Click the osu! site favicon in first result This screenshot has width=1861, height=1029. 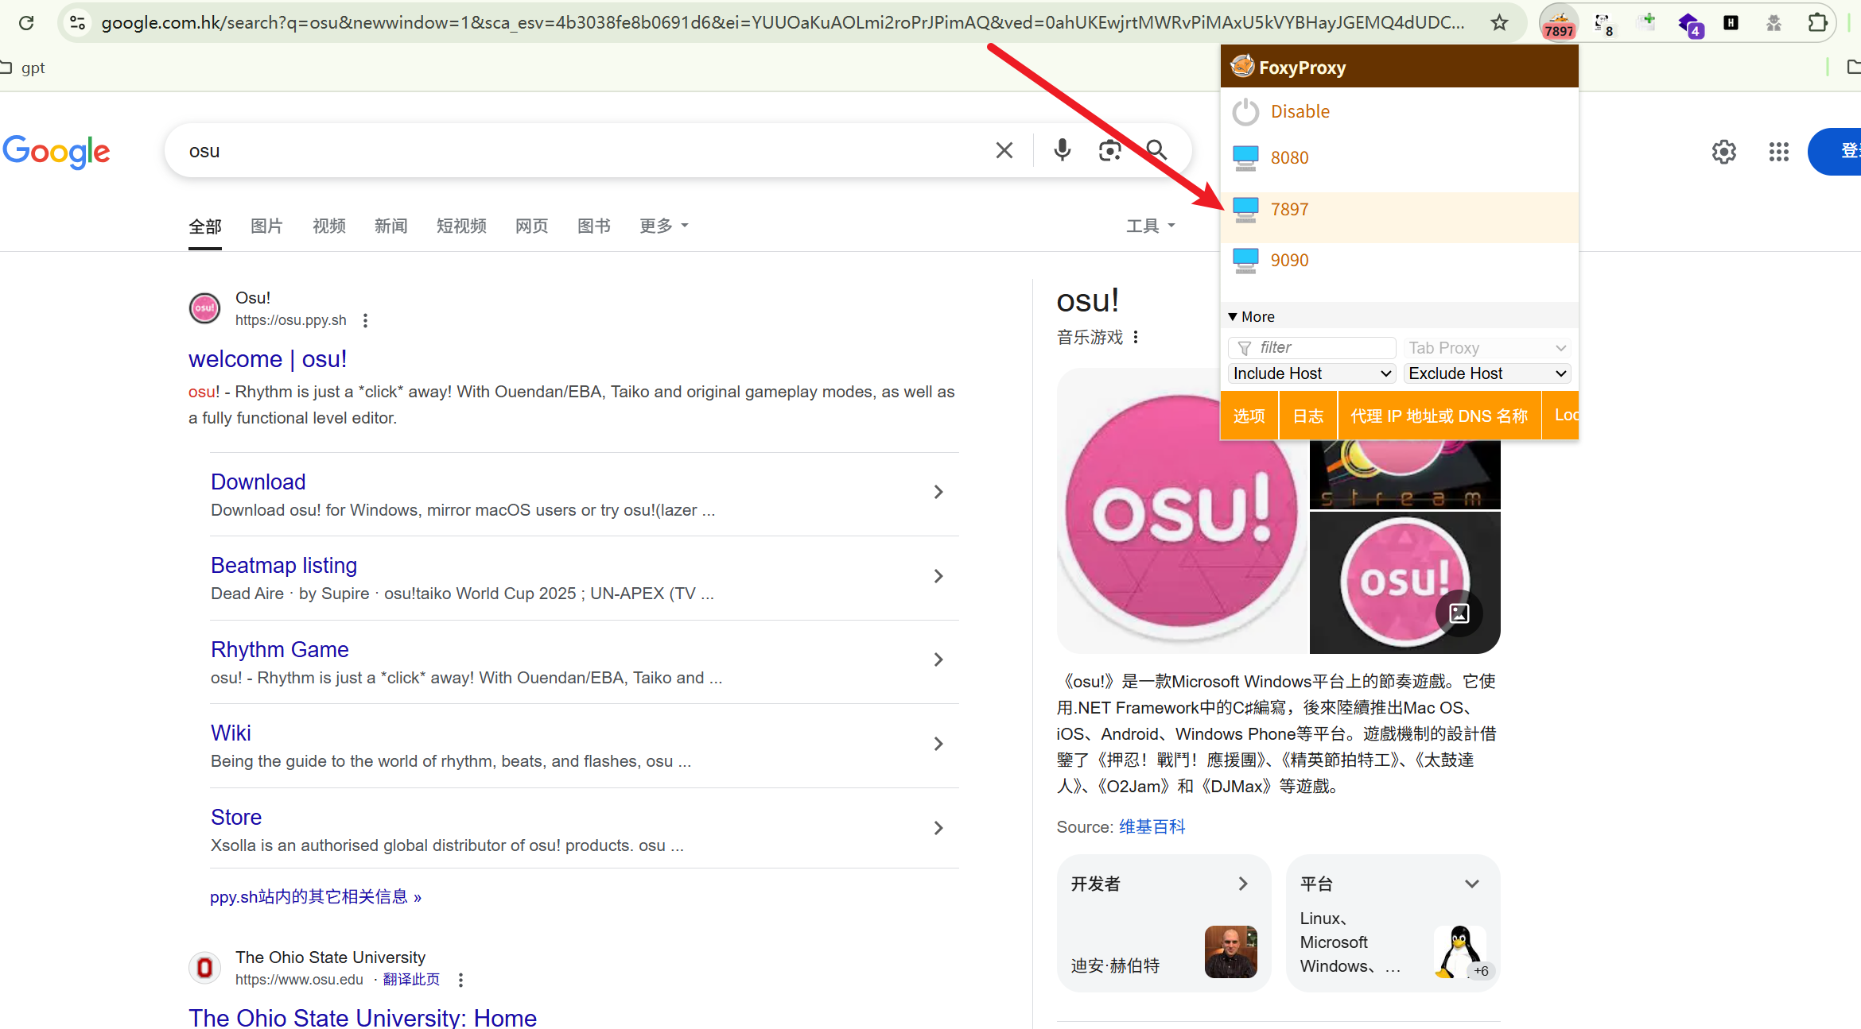(x=204, y=308)
